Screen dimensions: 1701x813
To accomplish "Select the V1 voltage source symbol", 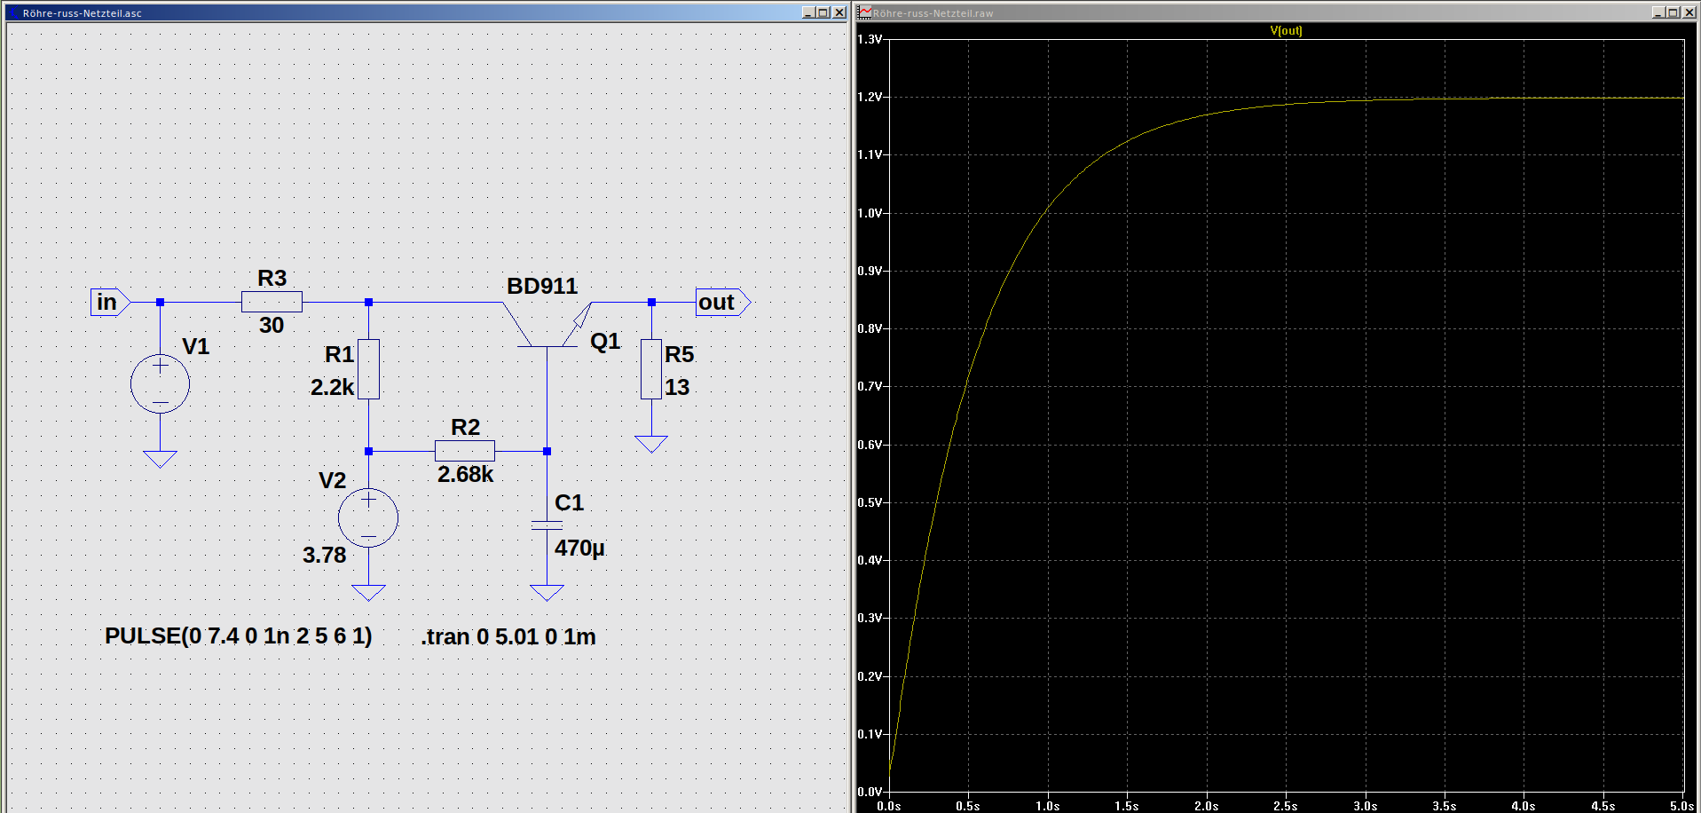I will click(160, 383).
